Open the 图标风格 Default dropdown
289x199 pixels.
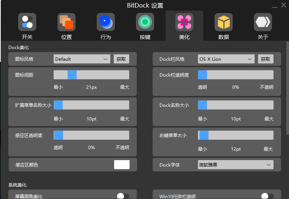pos(82,59)
